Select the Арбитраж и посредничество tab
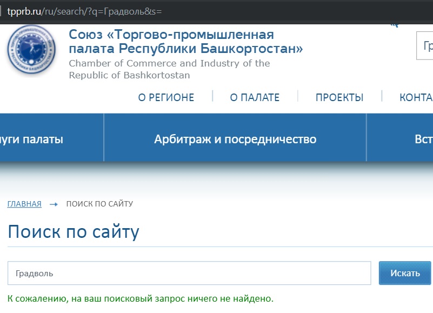The height and width of the screenshot is (313, 433). pyautogui.click(x=235, y=139)
